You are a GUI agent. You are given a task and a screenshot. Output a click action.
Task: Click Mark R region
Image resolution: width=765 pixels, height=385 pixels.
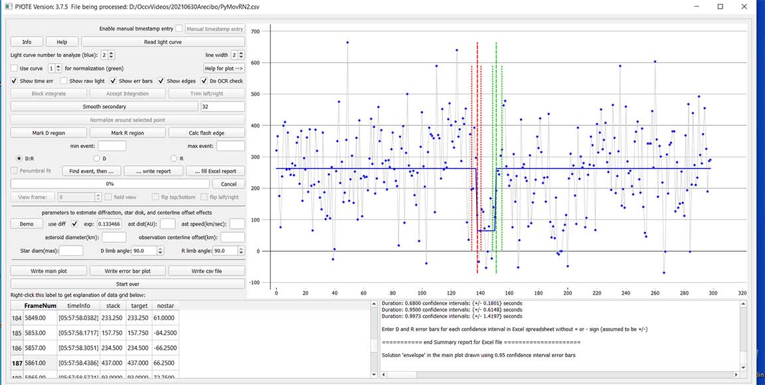click(127, 133)
